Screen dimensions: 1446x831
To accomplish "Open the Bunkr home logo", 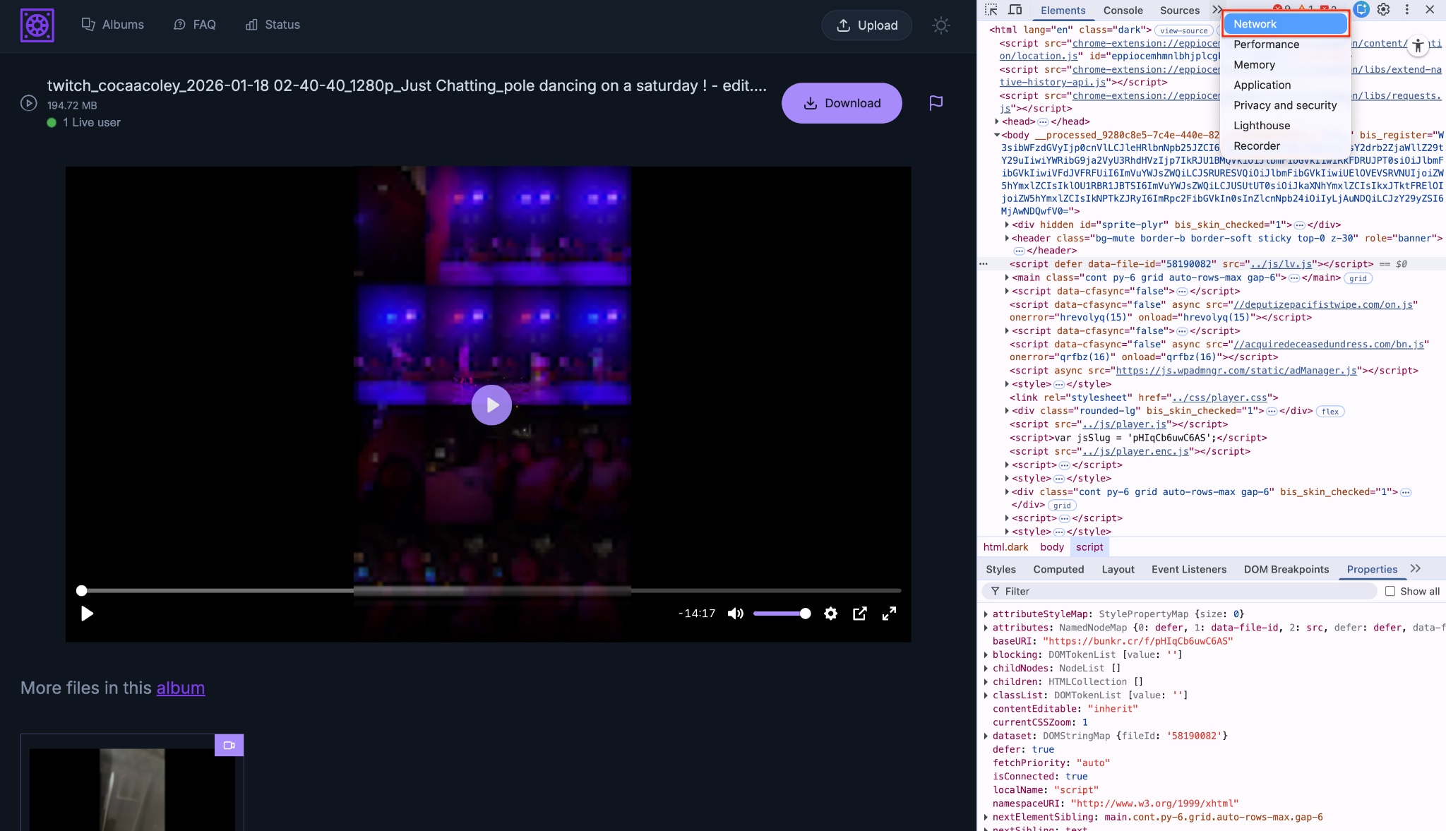I will [36, 25].
